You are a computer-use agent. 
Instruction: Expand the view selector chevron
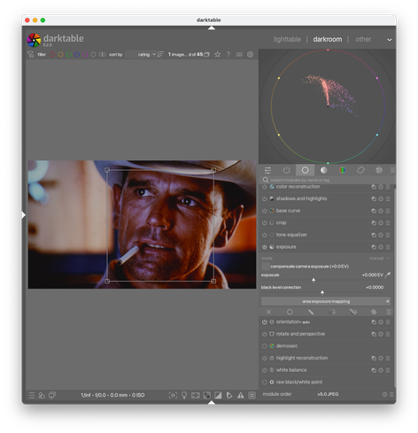(x=390, y=40)
